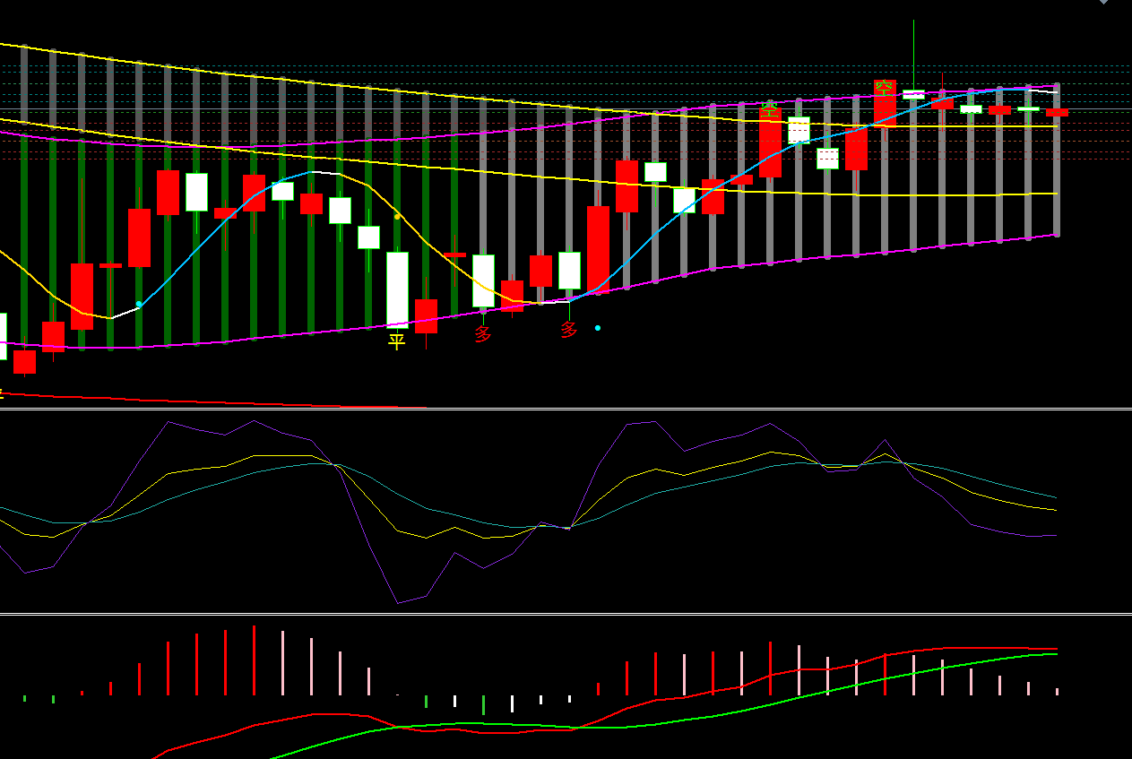The width and height of the screenshot is (1132, 759).
Task: Click the last pink MACD bar at right
Action: 1057,691
